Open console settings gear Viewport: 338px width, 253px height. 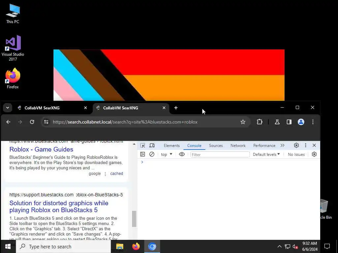314,154
